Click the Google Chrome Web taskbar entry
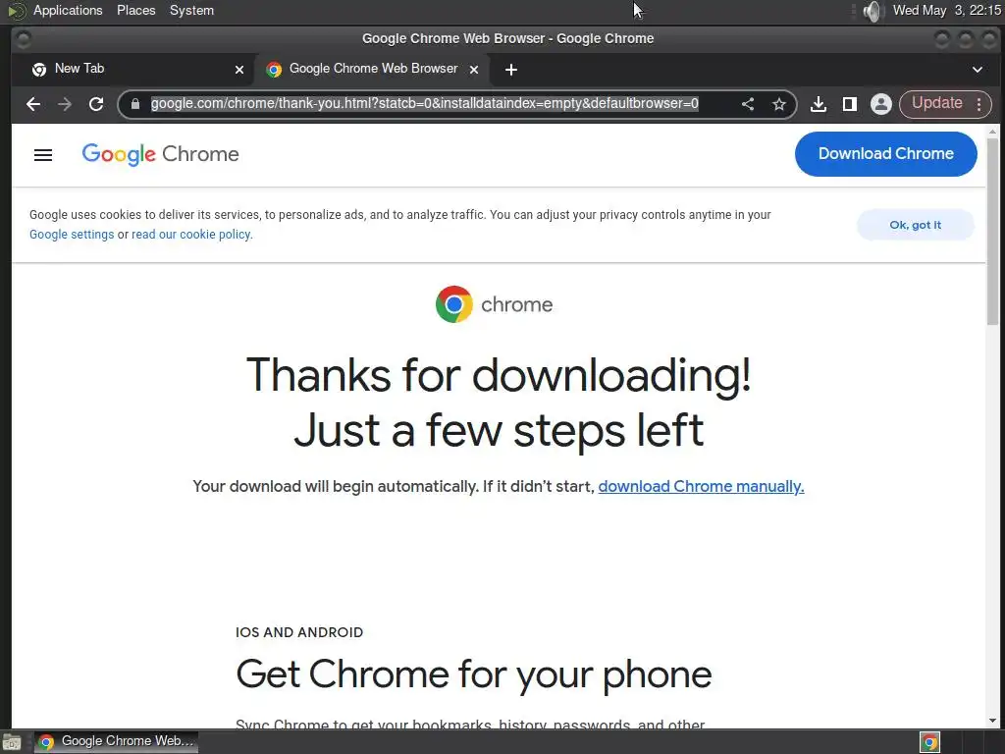 116,742
